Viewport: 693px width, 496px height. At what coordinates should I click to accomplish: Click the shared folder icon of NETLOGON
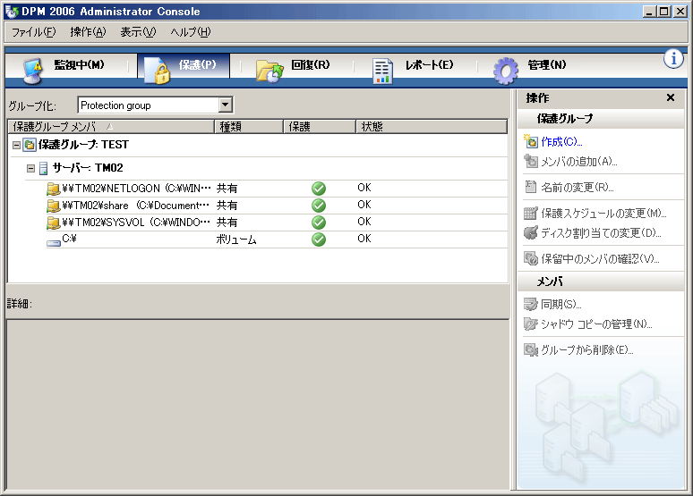[x=54, y=189]
